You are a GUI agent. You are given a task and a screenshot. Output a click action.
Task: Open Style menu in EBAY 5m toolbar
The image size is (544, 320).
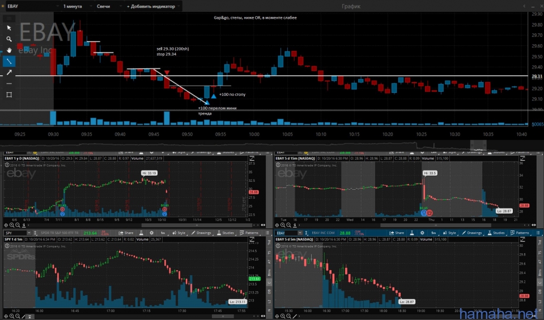tap(449, 233)
